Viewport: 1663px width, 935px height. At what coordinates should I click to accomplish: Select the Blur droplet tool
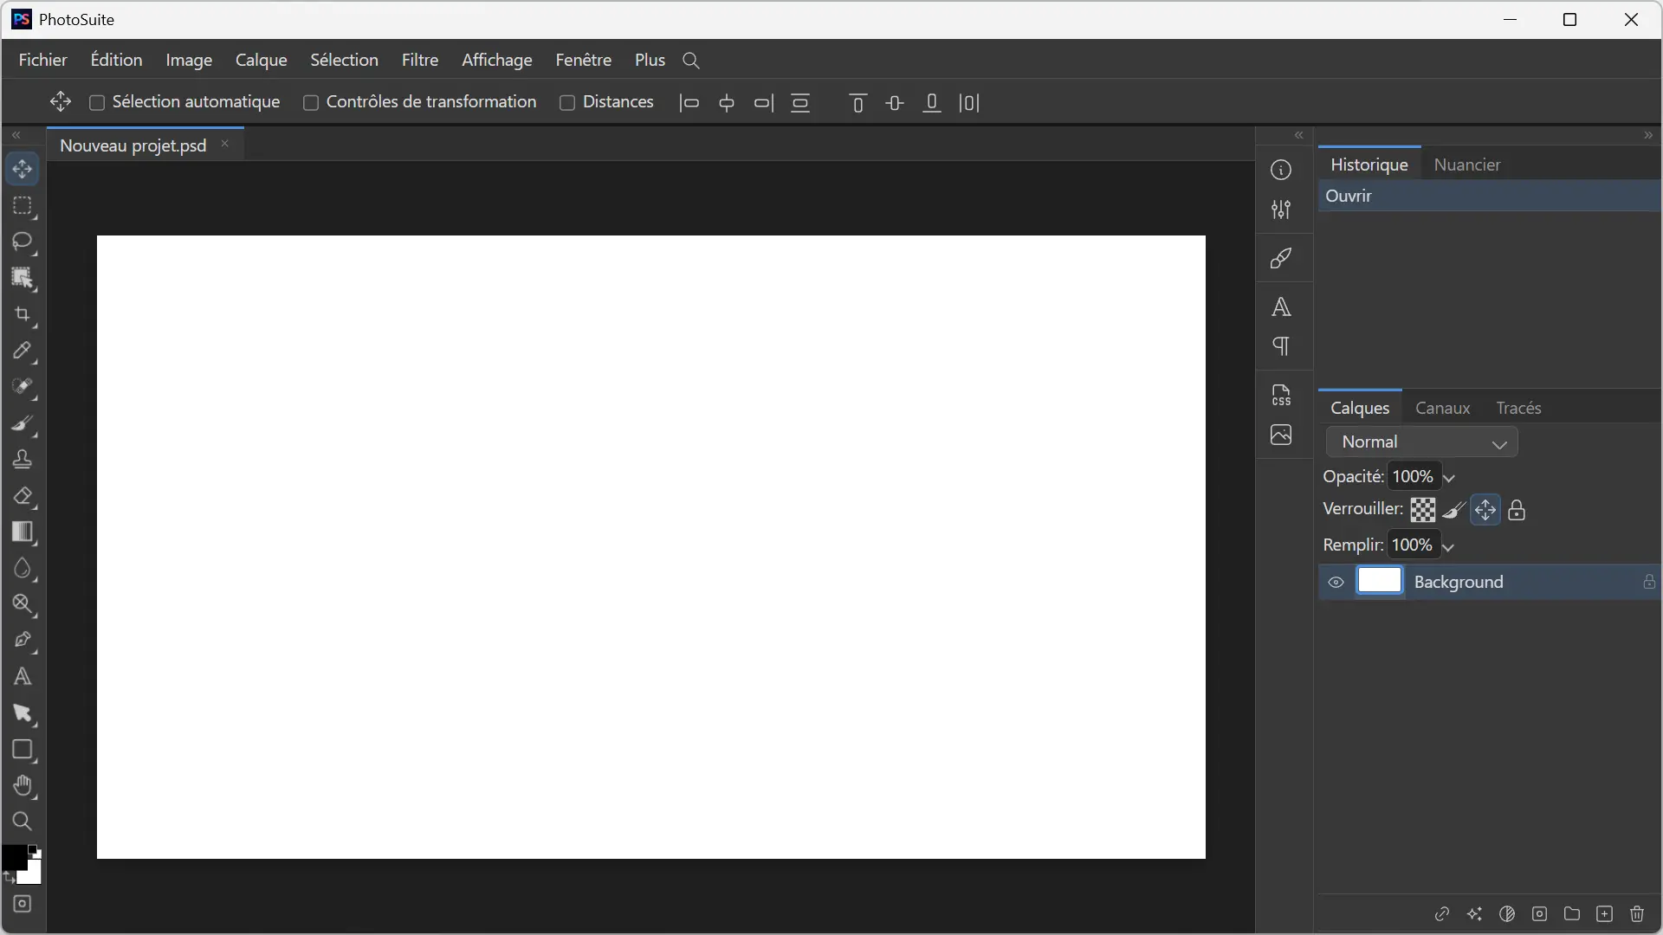[23, 569]
